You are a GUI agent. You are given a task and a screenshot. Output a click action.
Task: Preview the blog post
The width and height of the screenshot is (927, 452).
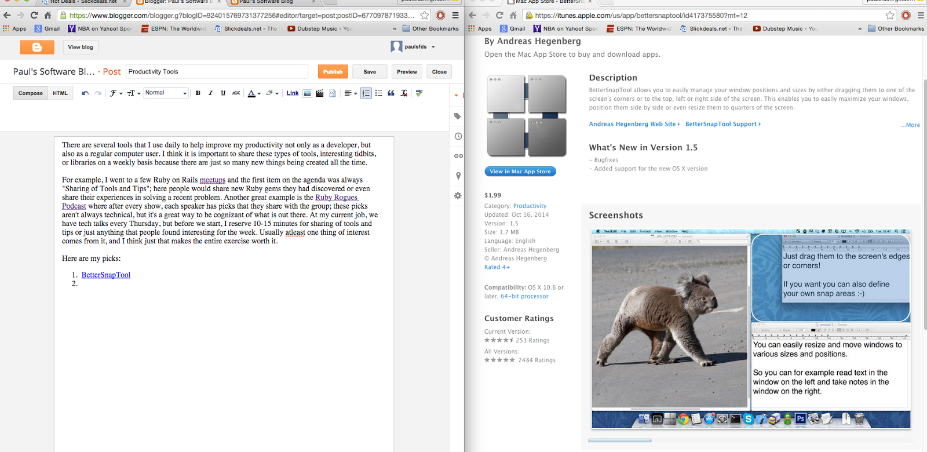tap(407, 72)
